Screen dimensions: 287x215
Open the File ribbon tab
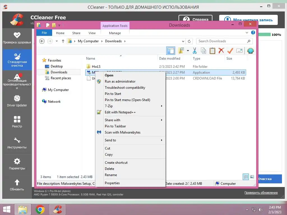pos(44,33)
